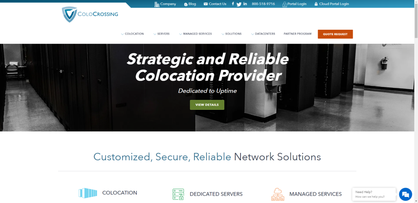Click the ColoCrossing shield logo
The height and width of the screenshot is (203, 418).
69,14
